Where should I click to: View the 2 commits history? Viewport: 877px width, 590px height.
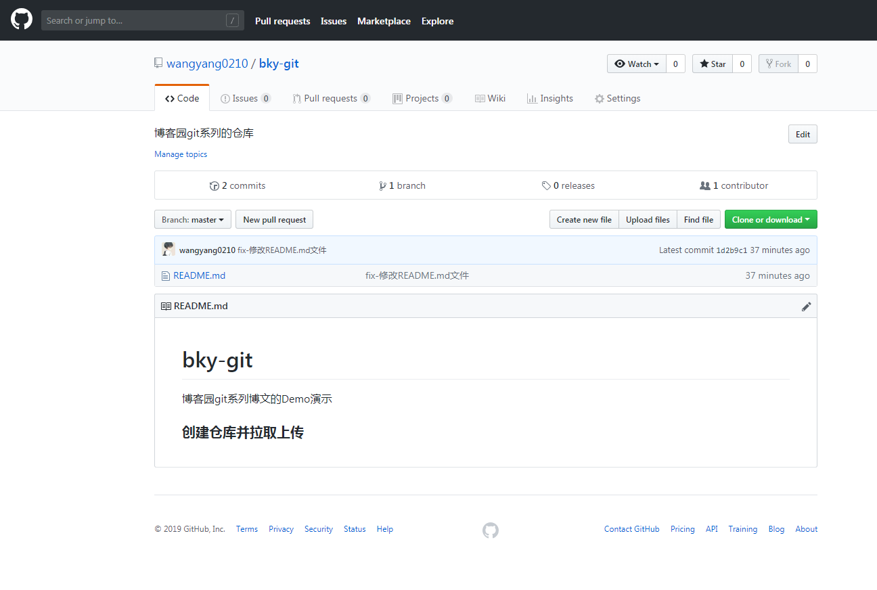pyautogui.click(x=238, y=185)
